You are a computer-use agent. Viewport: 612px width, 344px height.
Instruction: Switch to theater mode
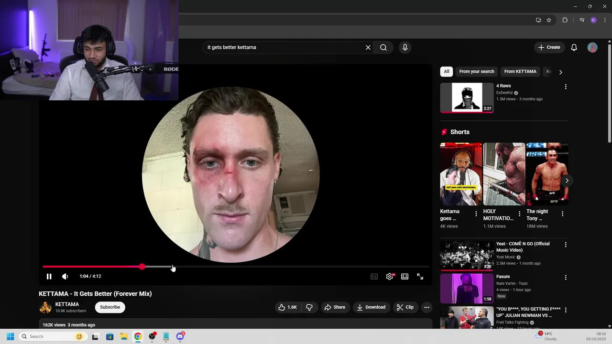point(404,276)
